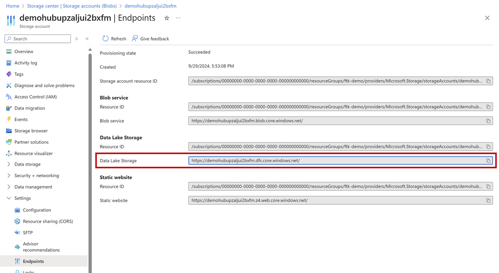Expand the Security + networking section
This screenshot has width=499, height=273.
(x=8, y=176)
